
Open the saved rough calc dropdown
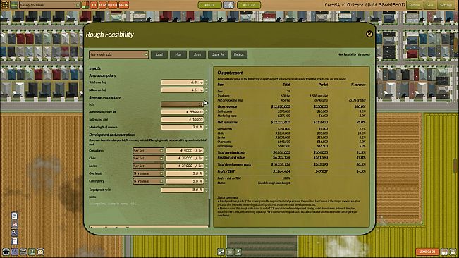pos(118,54)
